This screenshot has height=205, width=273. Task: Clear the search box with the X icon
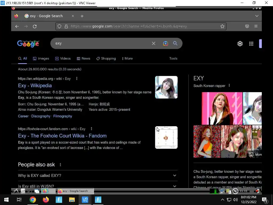pyautogui.click(x=154, y=44)
